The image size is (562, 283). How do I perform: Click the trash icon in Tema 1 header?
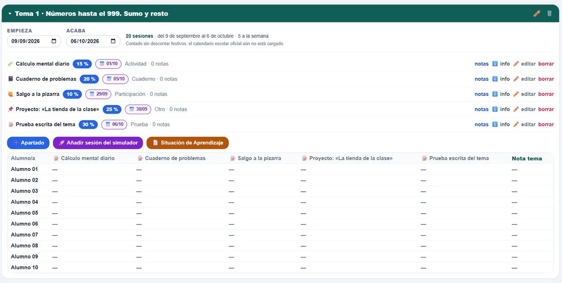[x=549, y=14]
